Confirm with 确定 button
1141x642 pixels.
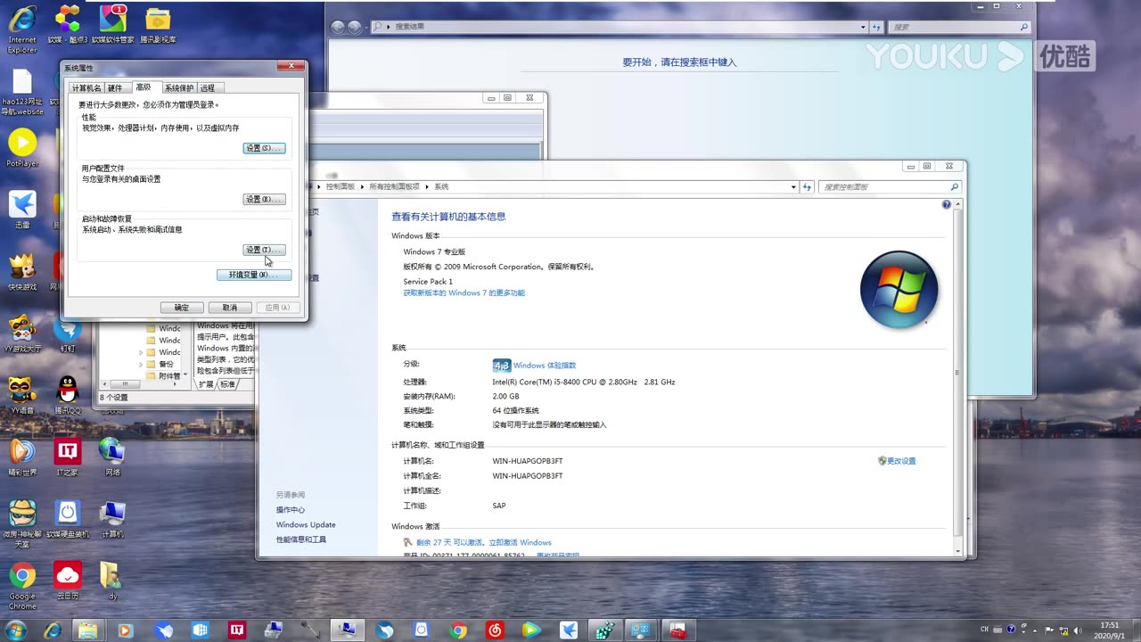coord(182,308)
